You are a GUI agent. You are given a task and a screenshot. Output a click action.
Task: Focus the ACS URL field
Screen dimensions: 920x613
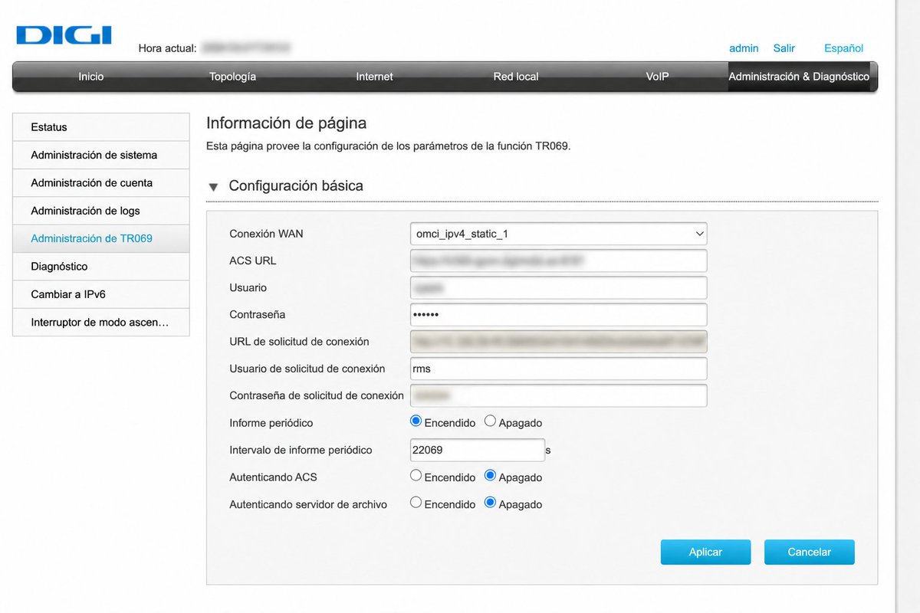(559, 261)
